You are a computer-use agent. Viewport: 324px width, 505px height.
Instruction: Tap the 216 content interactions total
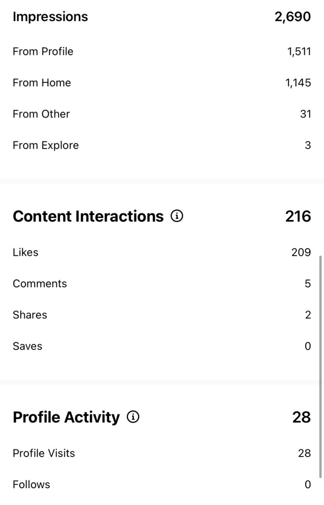[298, 216]
